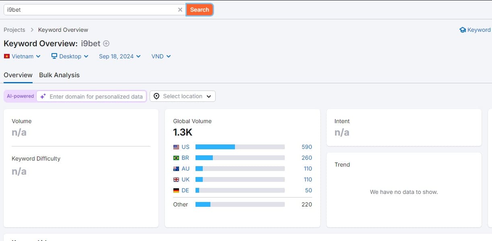The width and height of the screenshot is (492, 241).
Task: Click the location pin icon
Action: (x=156, y=96)
